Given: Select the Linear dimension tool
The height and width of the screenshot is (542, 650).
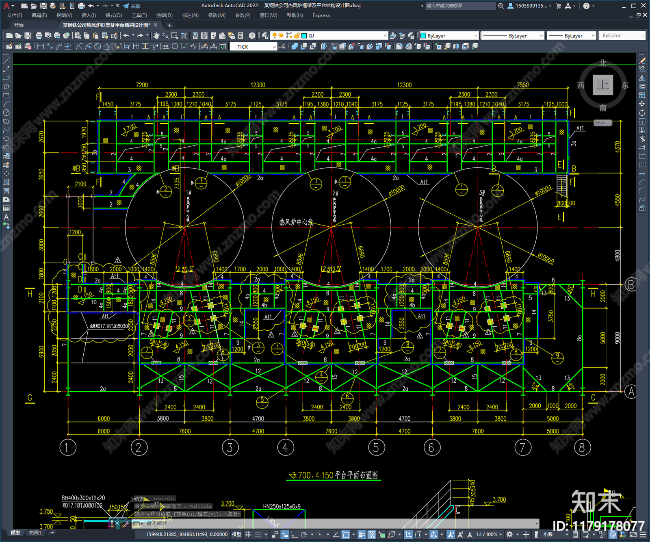Looking at the screenshot, I should point(41,46).
